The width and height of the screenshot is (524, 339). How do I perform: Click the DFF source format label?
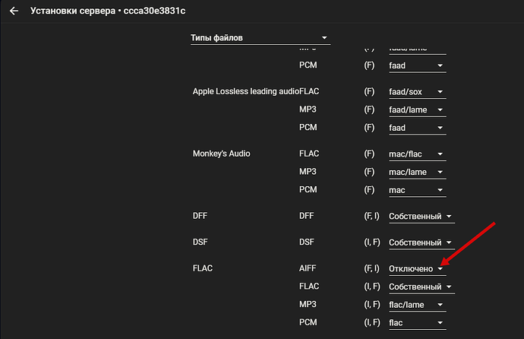[x=200, y=216]
